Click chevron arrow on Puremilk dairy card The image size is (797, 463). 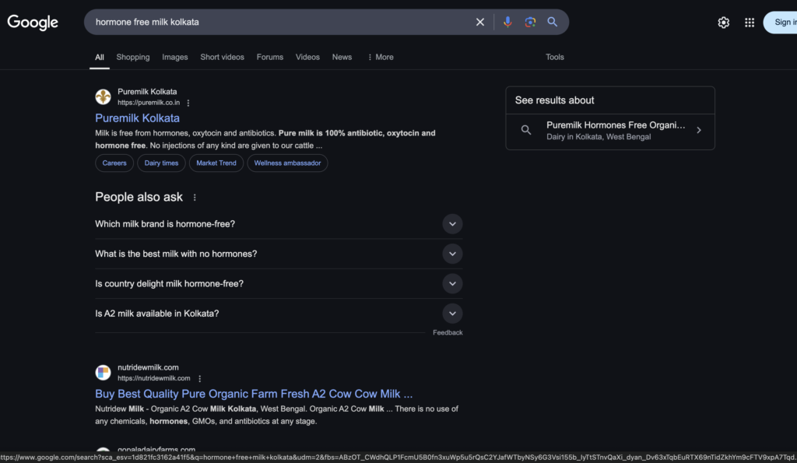coord(699,130)
